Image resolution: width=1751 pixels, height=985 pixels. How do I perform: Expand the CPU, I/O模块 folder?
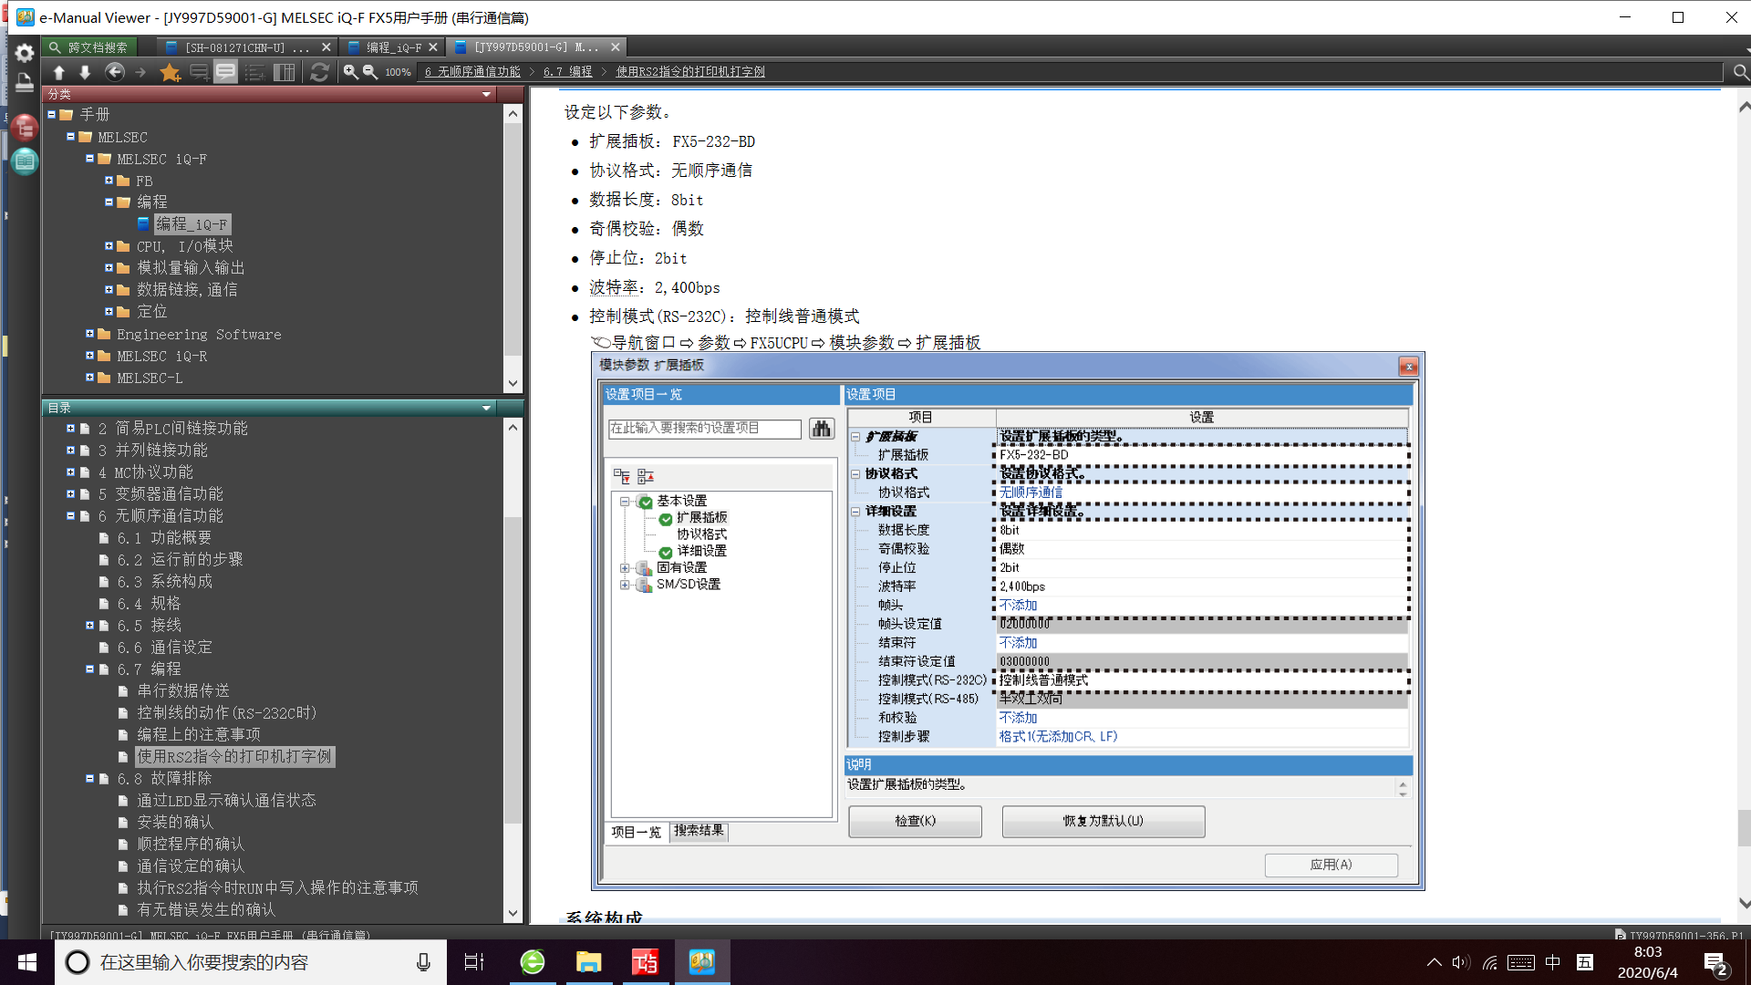coord(109,246)
